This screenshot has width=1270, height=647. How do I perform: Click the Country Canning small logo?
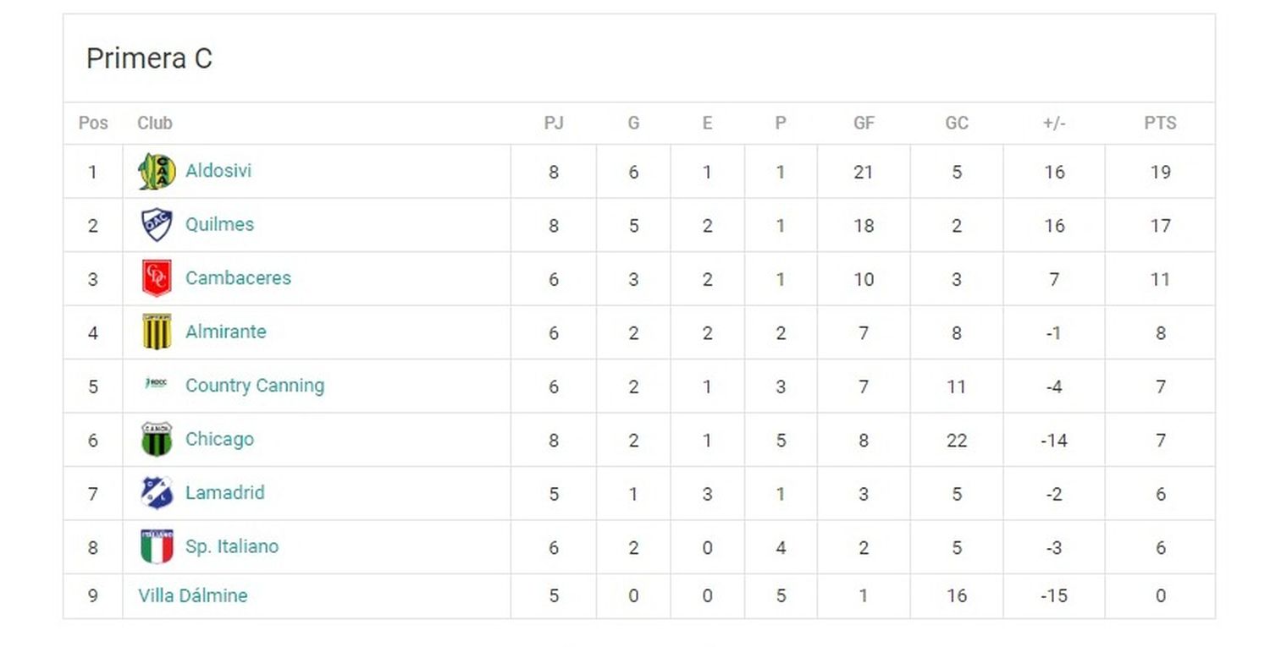pos(157,383)
